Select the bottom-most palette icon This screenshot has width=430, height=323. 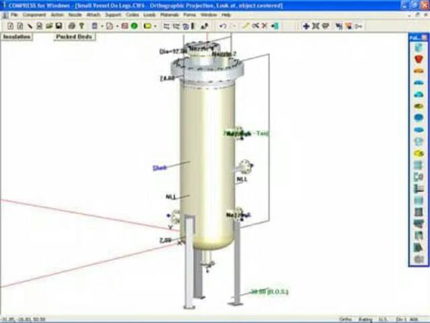[419, 259]
